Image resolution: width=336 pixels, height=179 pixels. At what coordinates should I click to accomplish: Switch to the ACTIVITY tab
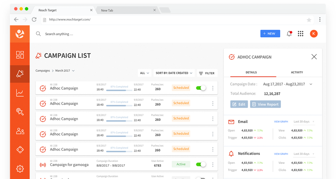click(297, 73)
